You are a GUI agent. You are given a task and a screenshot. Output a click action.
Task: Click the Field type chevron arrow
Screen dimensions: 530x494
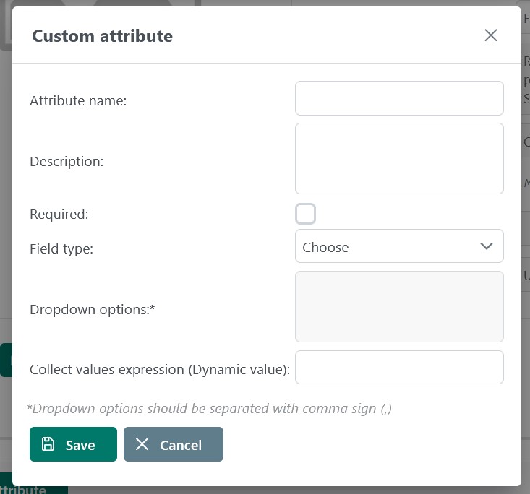point(487,247)
